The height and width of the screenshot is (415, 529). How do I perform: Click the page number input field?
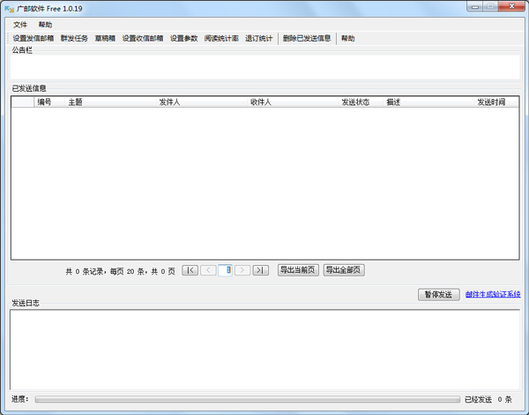(225, 270)
